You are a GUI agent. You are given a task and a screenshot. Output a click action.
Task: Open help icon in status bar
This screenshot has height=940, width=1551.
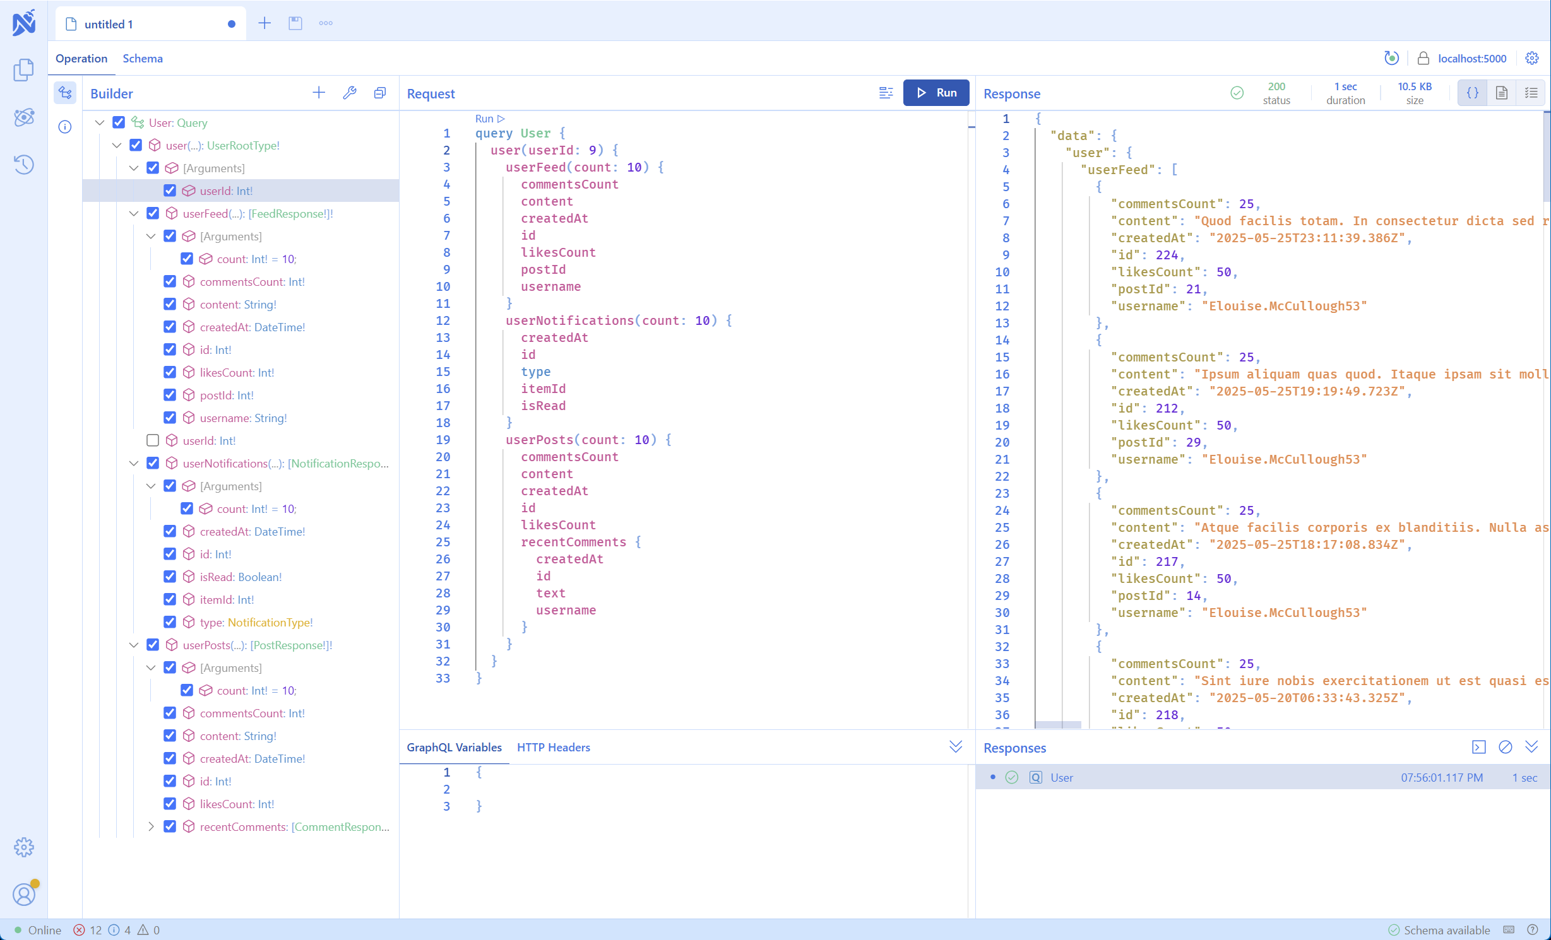tap(1532, 930)
